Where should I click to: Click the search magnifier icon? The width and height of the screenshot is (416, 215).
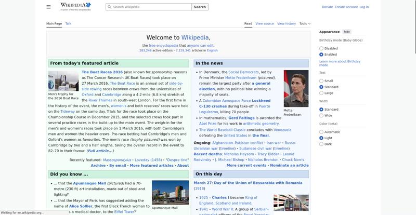pos(109,7)
